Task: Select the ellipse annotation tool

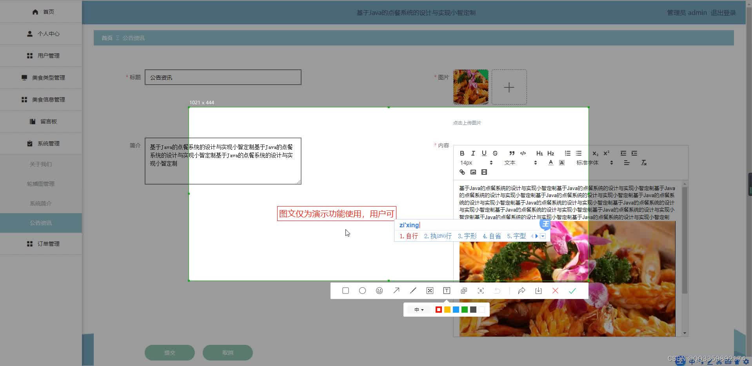Action: [362, 291]
